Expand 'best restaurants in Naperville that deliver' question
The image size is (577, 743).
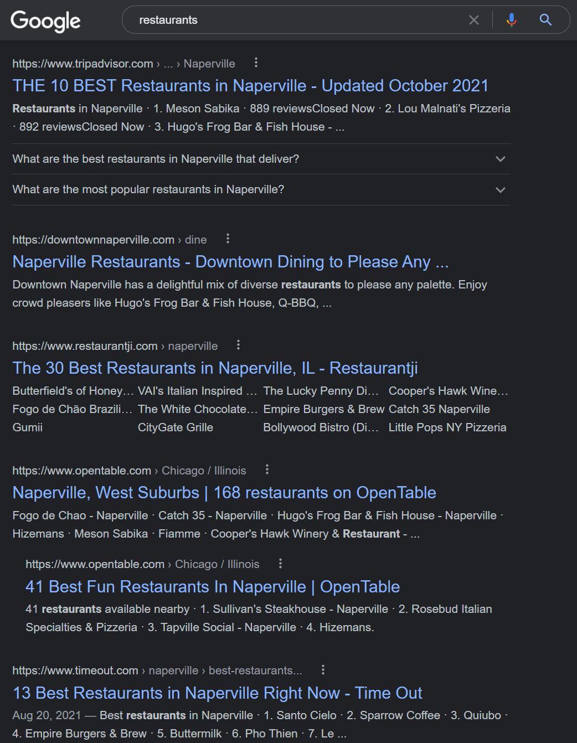261,159
